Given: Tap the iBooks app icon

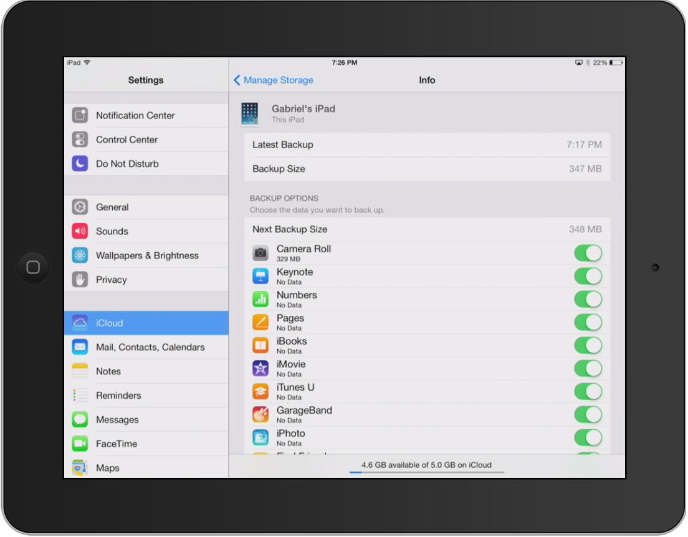Looking at the screenshot, I should point(260,345).
